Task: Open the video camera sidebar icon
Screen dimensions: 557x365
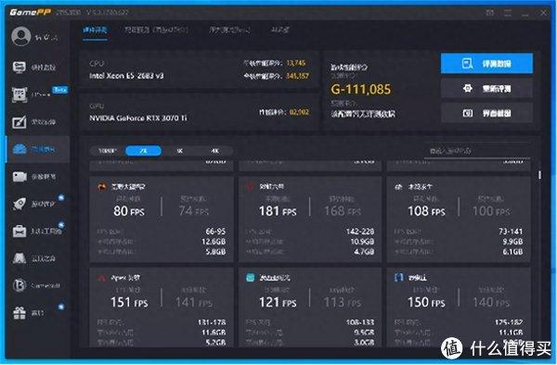Action: [19, 176]
